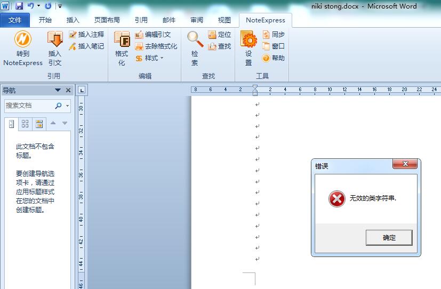Click the 此文档不包含标题 message text
This screenshot has width=441, height=289.
35,151
